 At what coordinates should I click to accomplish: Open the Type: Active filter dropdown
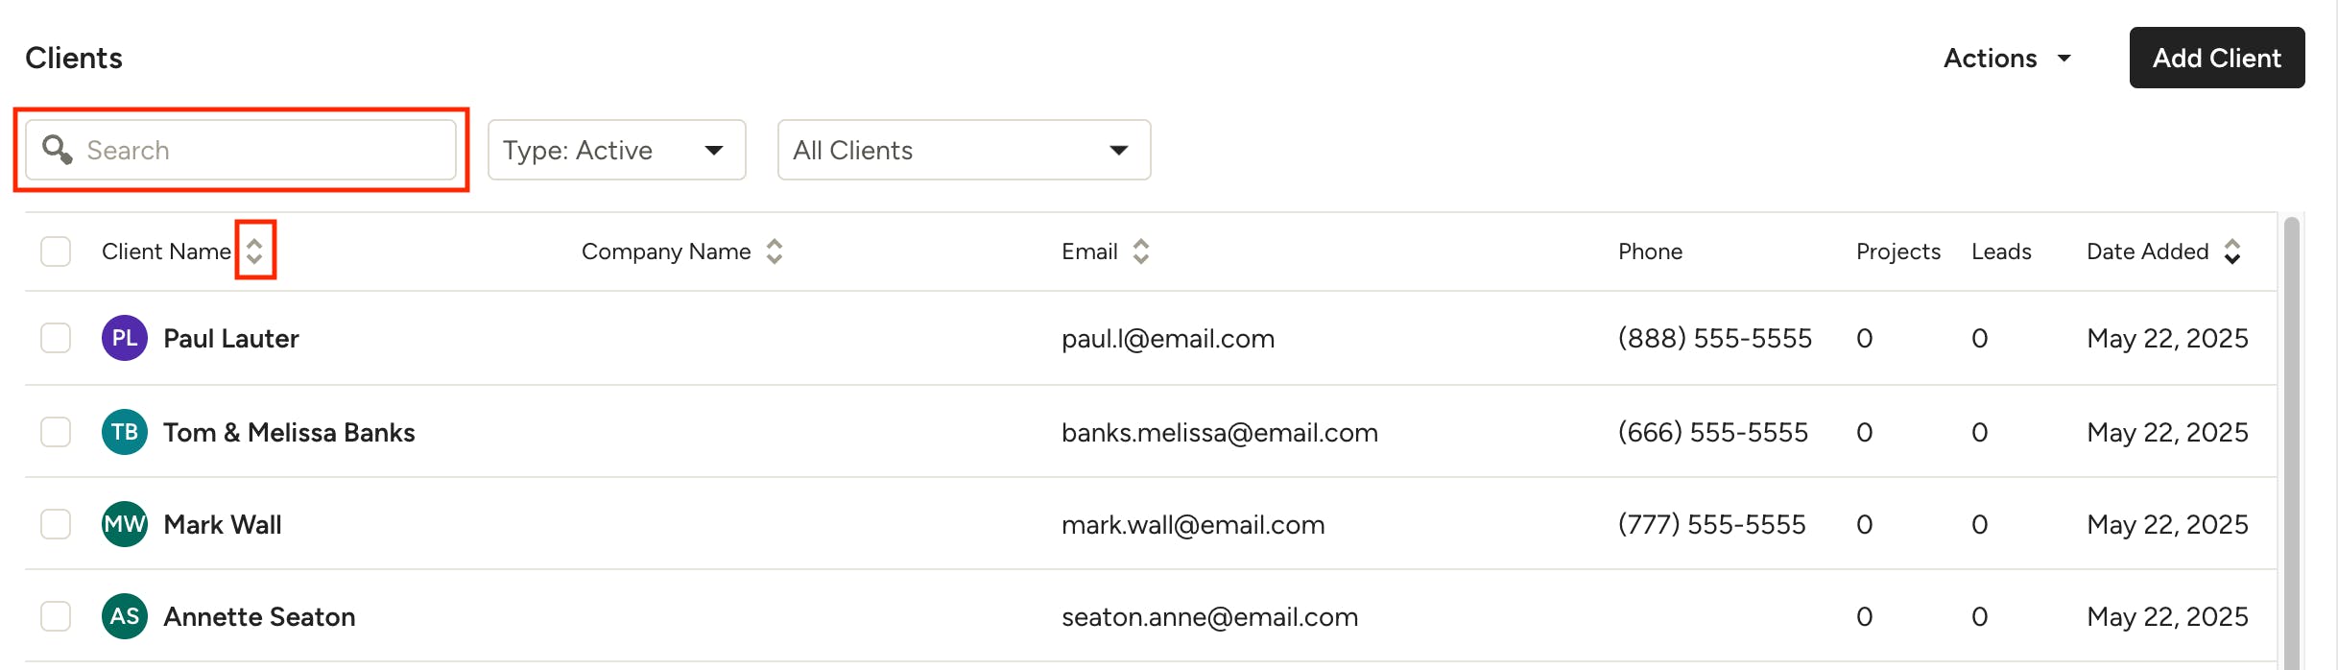(616, 150)
